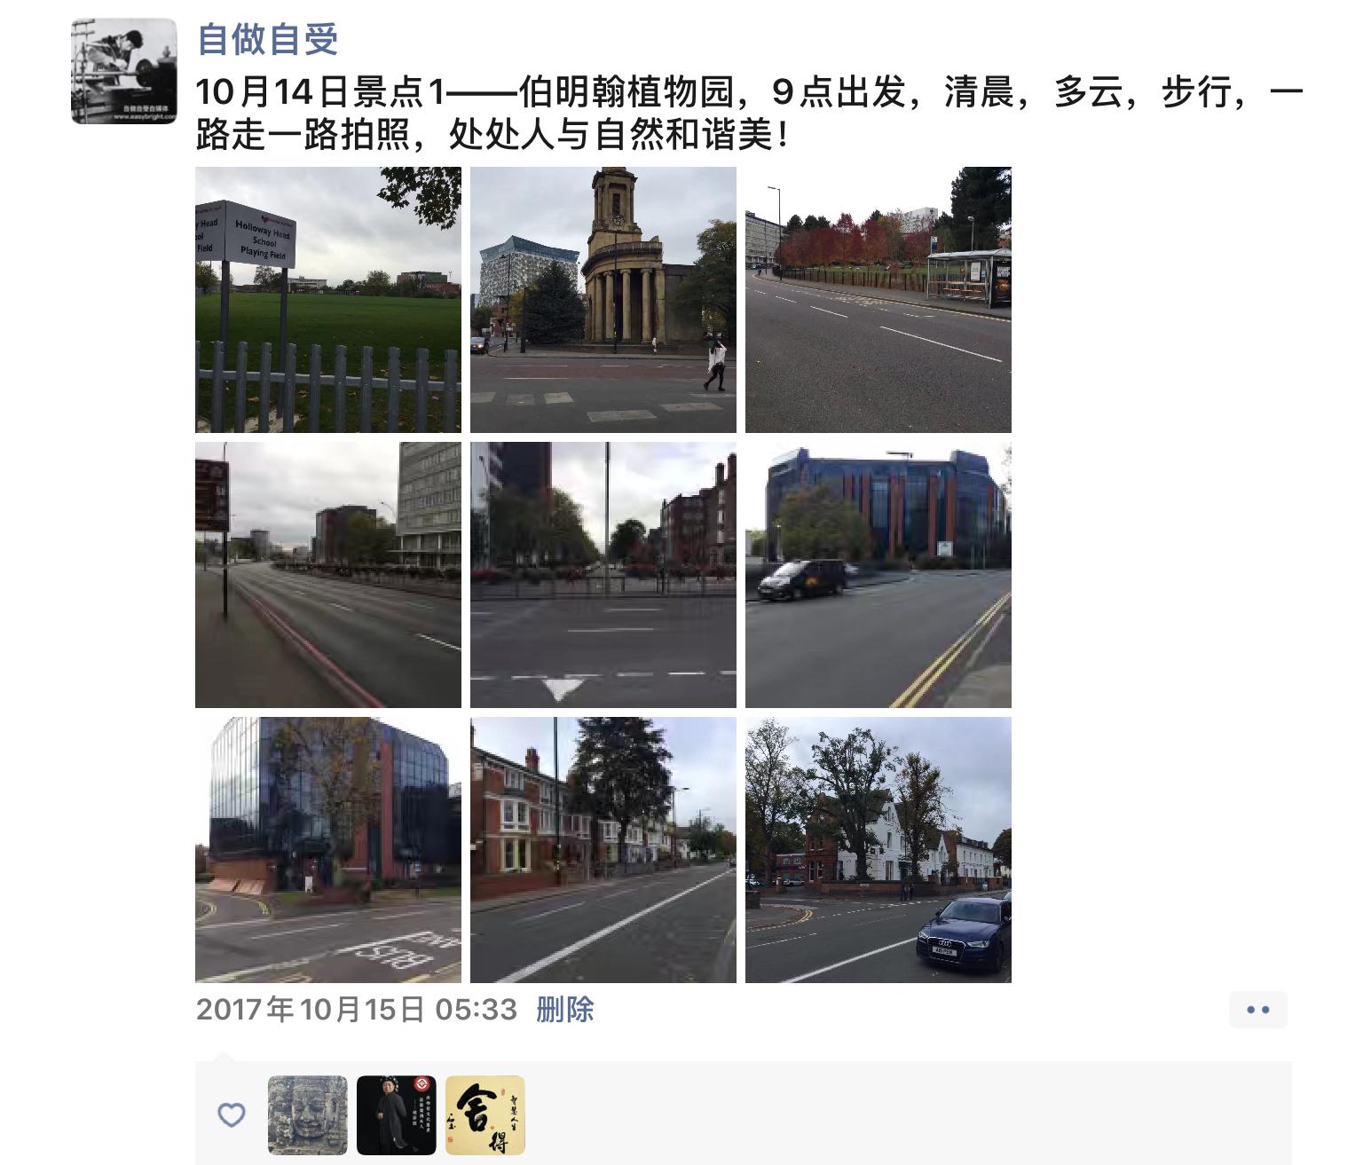Open the intersection give-way marking photo
Screen dimensions: 1363x1165
point(603,575)
